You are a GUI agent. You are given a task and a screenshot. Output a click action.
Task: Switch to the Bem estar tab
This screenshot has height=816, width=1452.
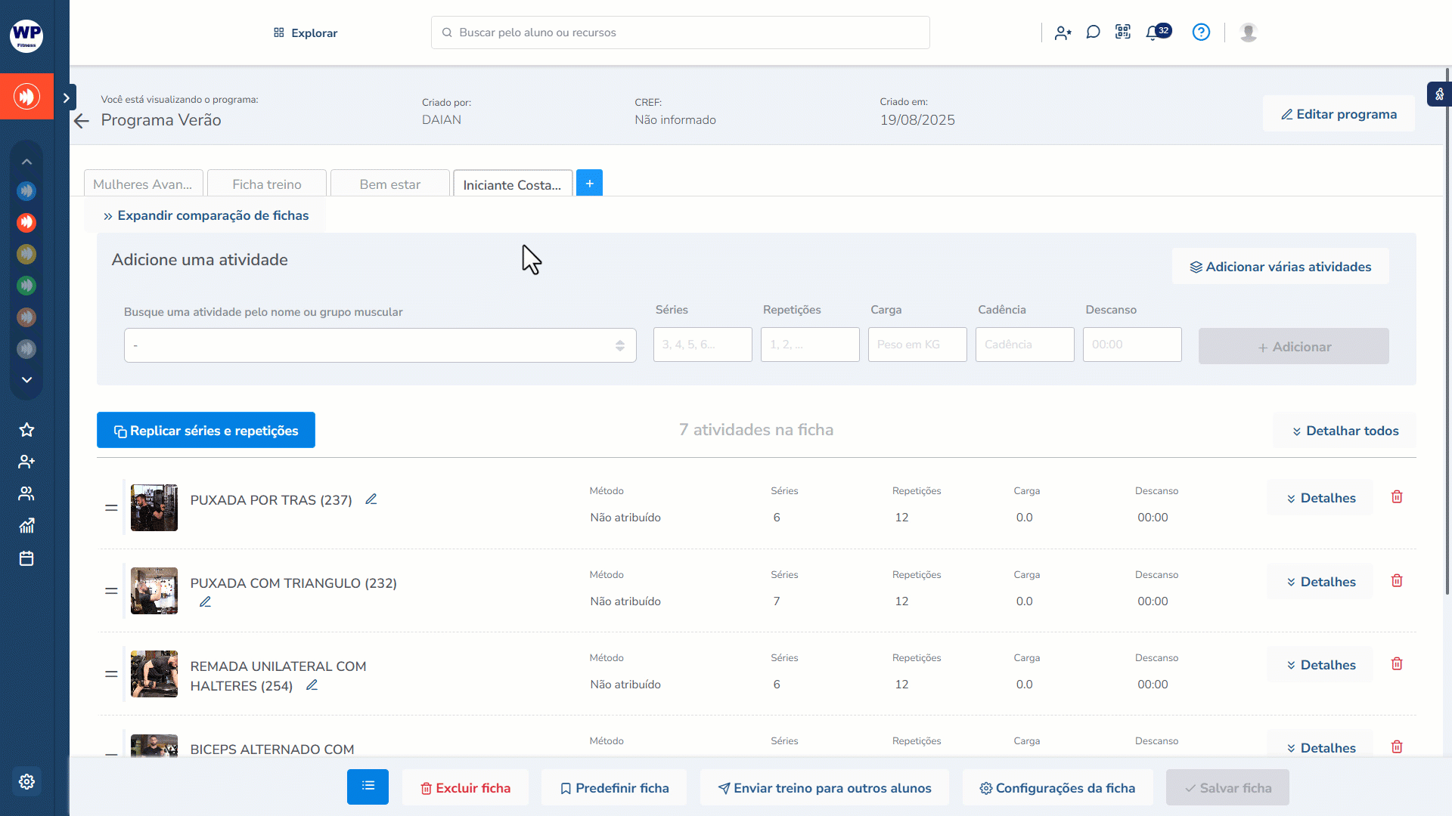pos(389,184)
